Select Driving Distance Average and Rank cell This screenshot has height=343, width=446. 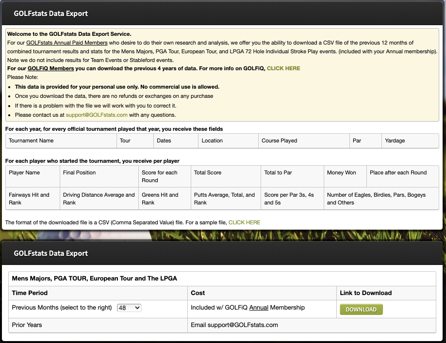99,199
